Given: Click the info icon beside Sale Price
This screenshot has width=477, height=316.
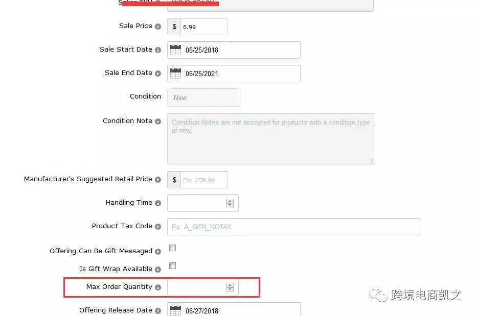Looking at the screenshot, I should coord(158,27).
